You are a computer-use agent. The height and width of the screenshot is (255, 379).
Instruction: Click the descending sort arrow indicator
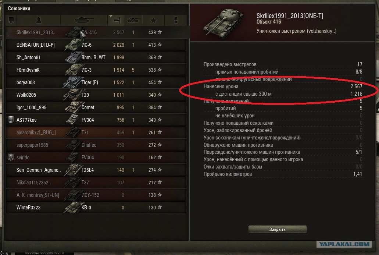tap(111, 16)
